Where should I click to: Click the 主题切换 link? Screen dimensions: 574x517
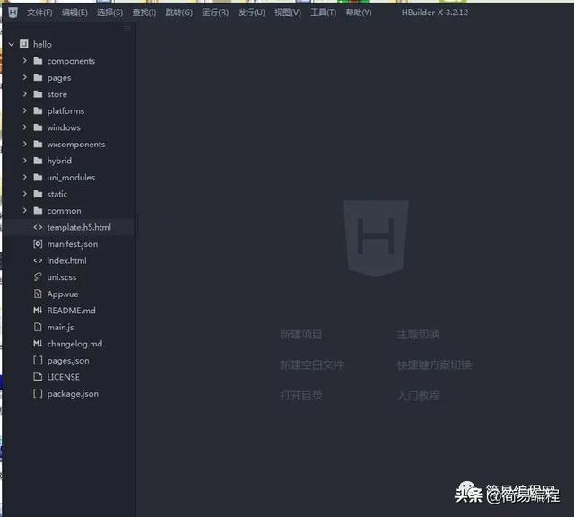(418, 335)
